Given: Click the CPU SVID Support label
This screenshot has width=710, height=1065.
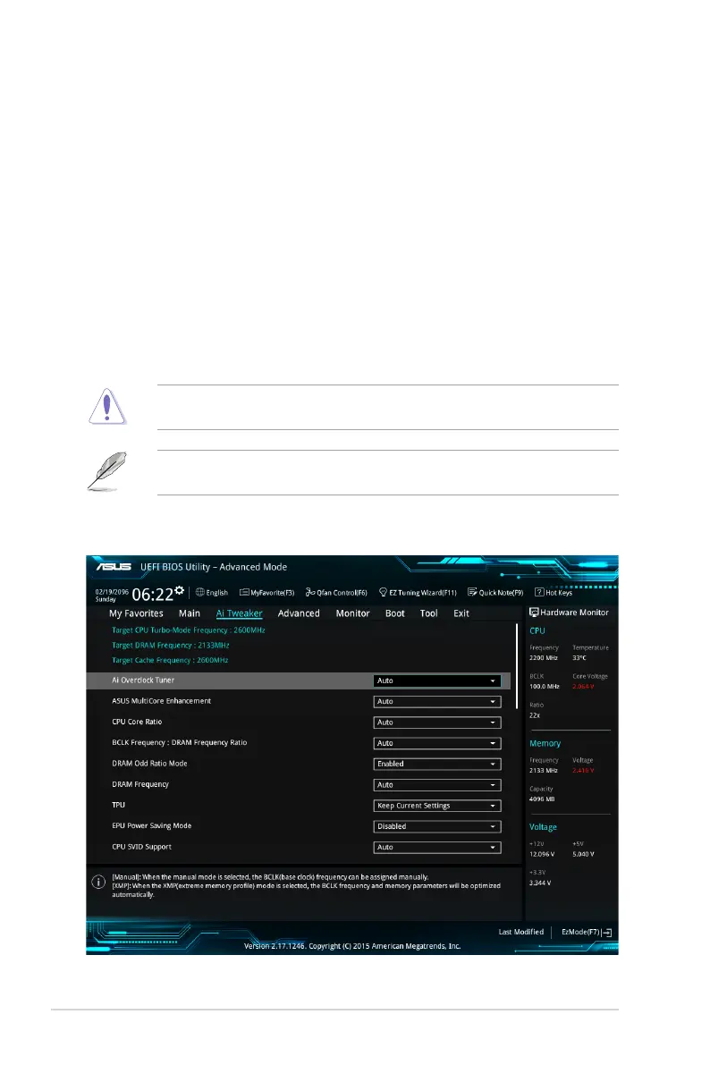Looking at the screenshot, I should pyautogui.click(x=142, y=847).
